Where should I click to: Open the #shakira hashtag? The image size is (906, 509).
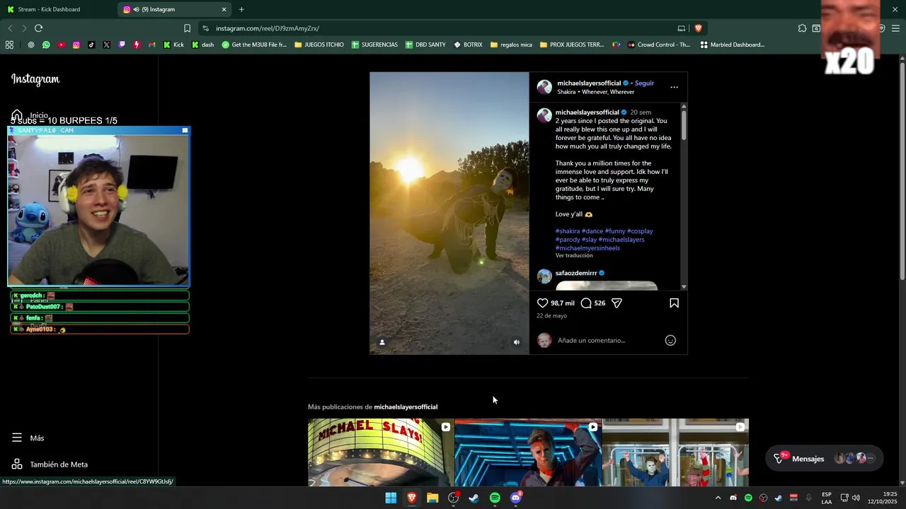(568, 231)
